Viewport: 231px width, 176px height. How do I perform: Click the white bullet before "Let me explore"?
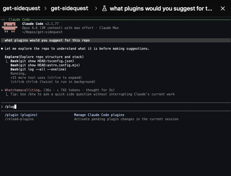click(2, 49)
